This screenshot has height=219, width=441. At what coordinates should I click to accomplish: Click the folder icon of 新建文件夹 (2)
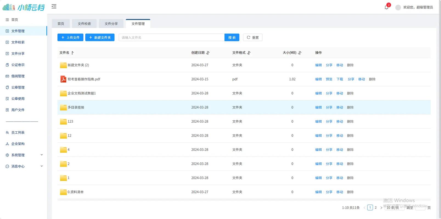[x=63, y=65]
